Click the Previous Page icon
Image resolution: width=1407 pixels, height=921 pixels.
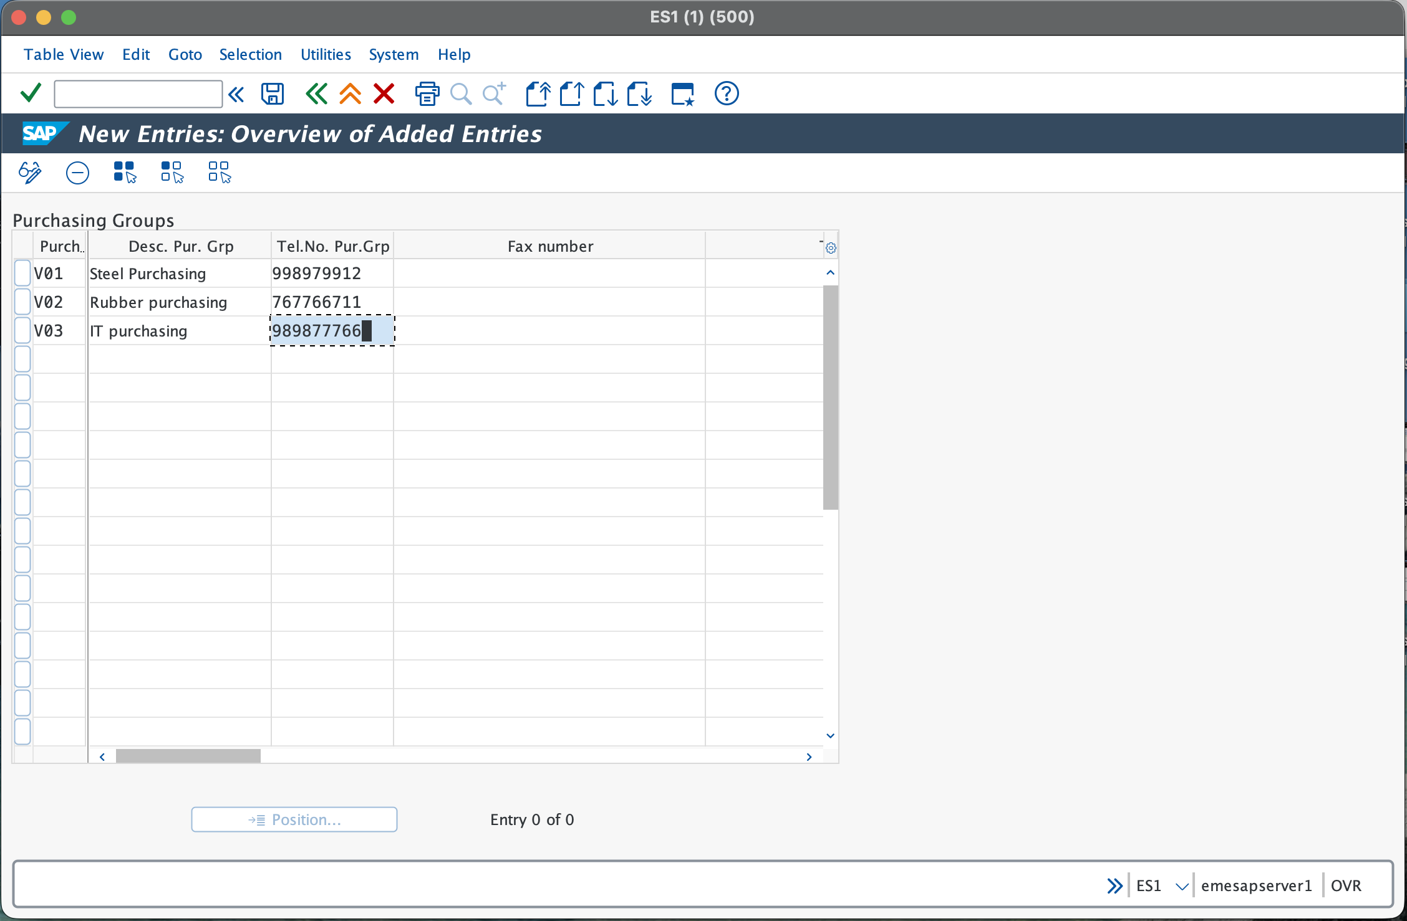572,94
